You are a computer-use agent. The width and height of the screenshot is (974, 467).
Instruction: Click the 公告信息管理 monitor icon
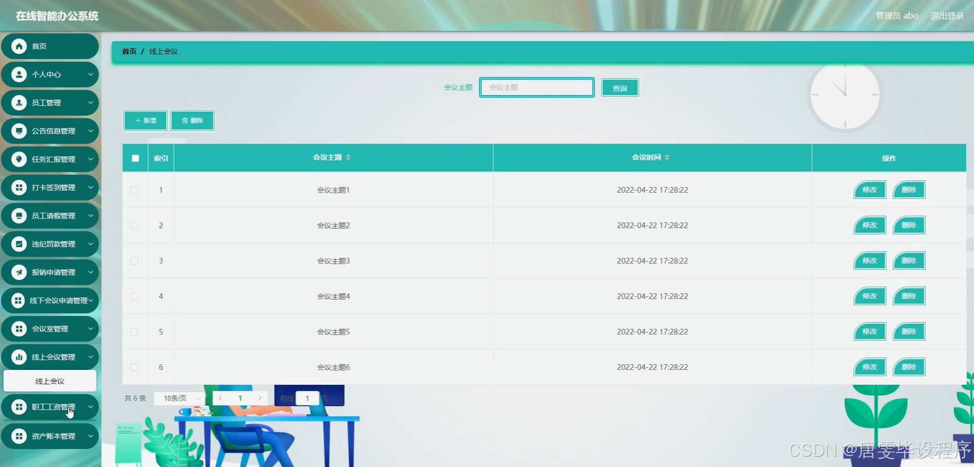click(x=19, y=131)
